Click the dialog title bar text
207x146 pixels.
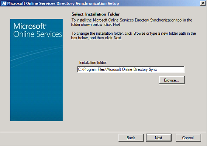63,3
